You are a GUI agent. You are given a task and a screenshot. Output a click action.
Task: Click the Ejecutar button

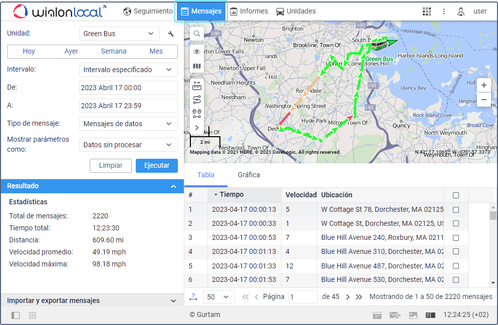click(x=156, y=166)
